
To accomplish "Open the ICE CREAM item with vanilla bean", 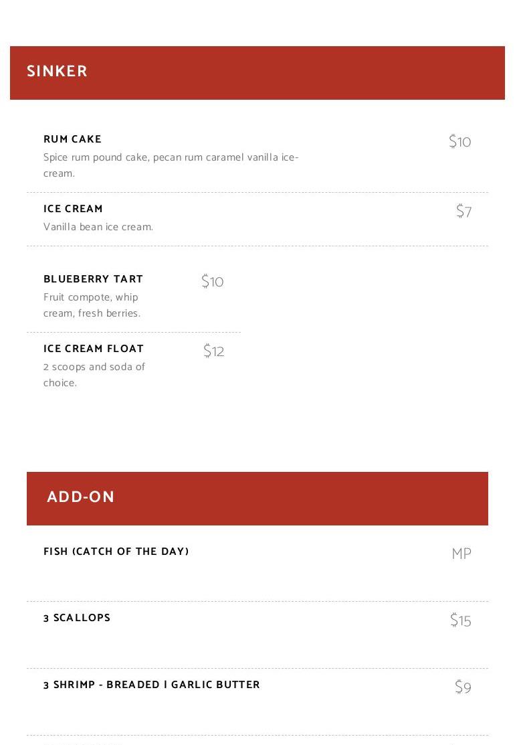I will click(73, 209).
